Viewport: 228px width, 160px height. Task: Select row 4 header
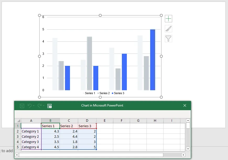coord(18,142)
